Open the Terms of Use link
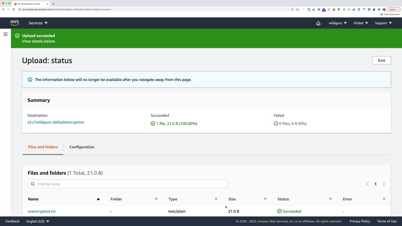The image size is (402, 226). 387,221
